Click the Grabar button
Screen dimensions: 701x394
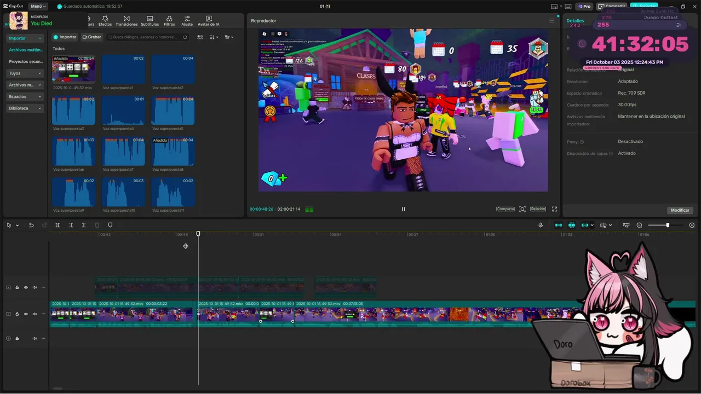[x=92, y=37]
